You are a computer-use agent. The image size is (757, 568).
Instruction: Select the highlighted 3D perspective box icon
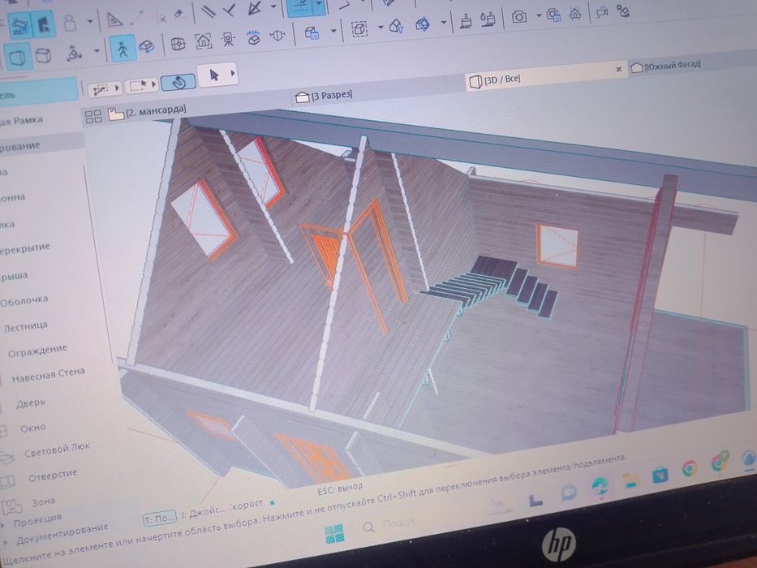(x=18, y=57)
